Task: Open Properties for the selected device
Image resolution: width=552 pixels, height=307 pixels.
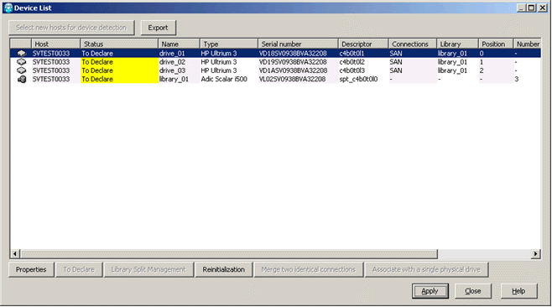Action: click(x=31, y=270)
